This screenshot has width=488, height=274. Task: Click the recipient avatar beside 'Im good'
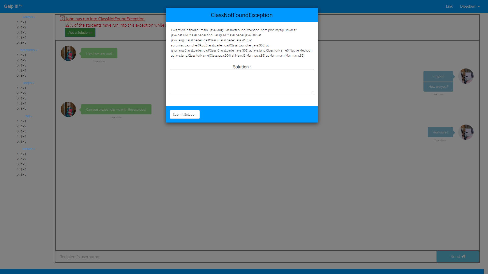(x=466, y=76)
